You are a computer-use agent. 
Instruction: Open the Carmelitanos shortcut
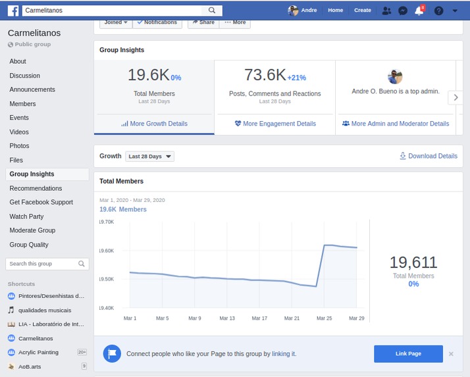[36, 339]
